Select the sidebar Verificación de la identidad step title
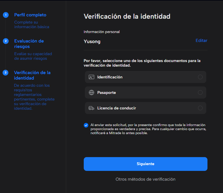Screen dimensions: 223x193 point(32,75)
